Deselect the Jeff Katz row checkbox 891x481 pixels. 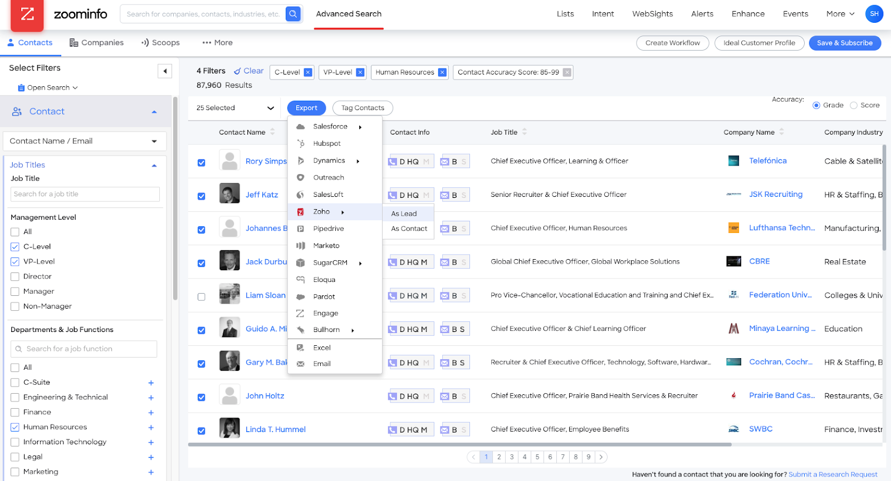[202, 196]
